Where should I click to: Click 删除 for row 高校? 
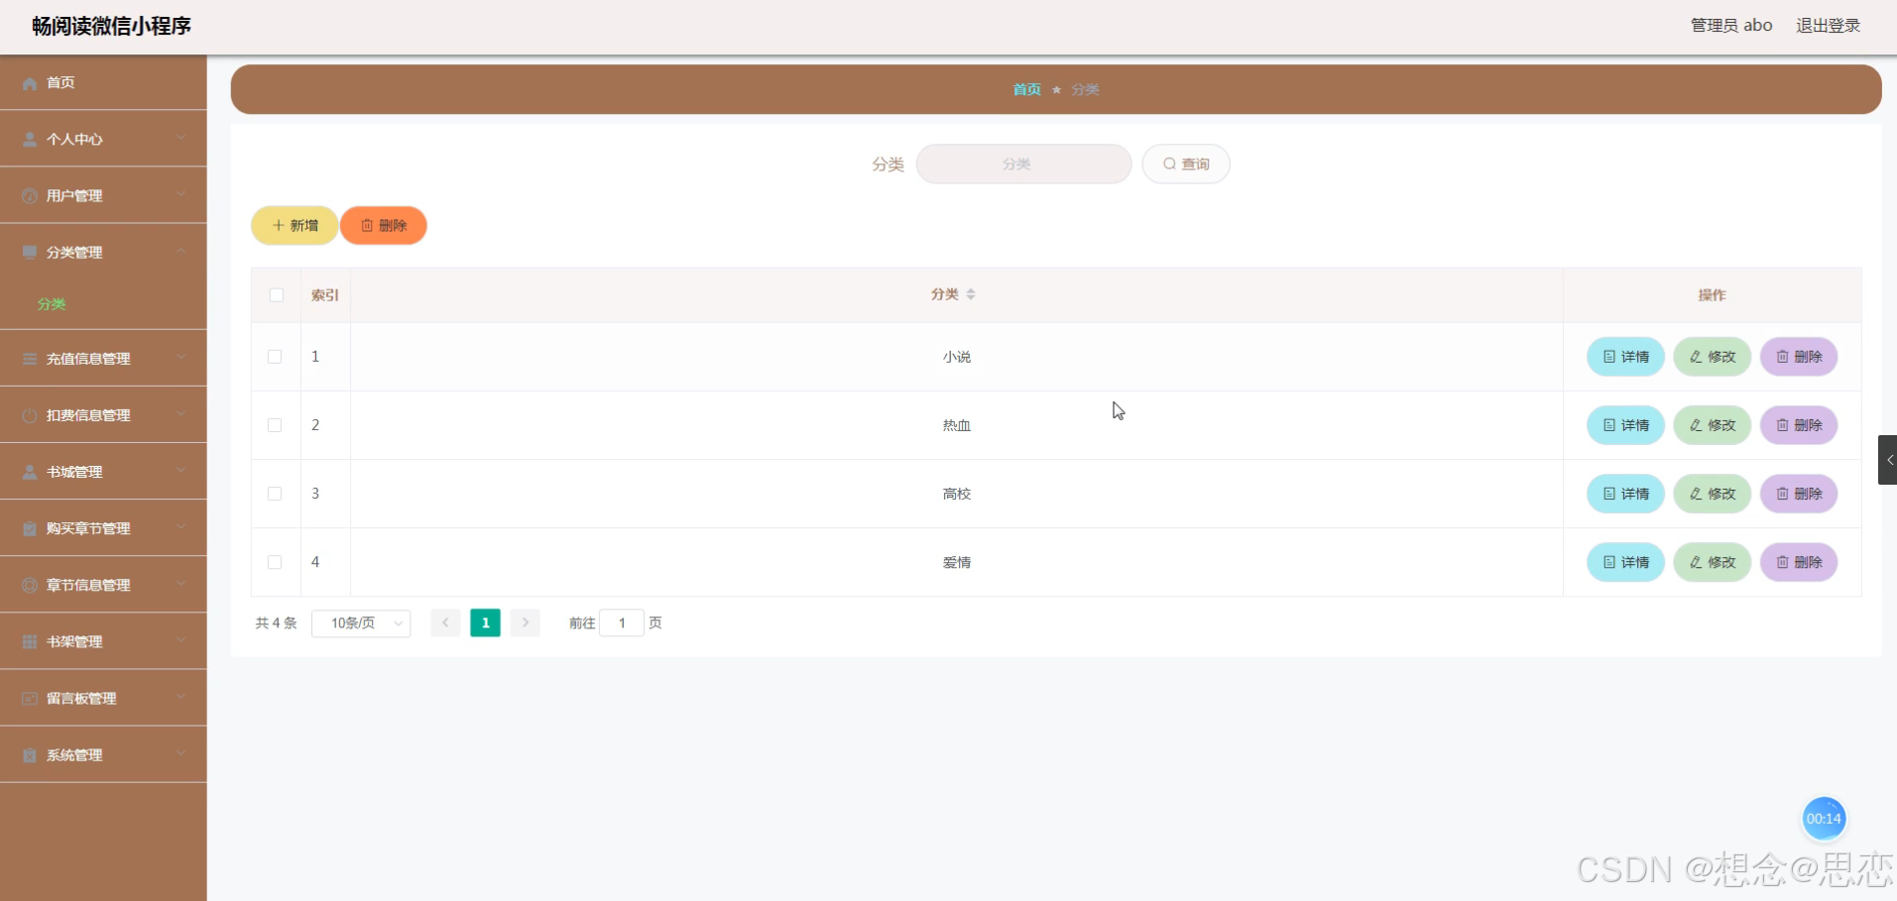point(1799,494)
